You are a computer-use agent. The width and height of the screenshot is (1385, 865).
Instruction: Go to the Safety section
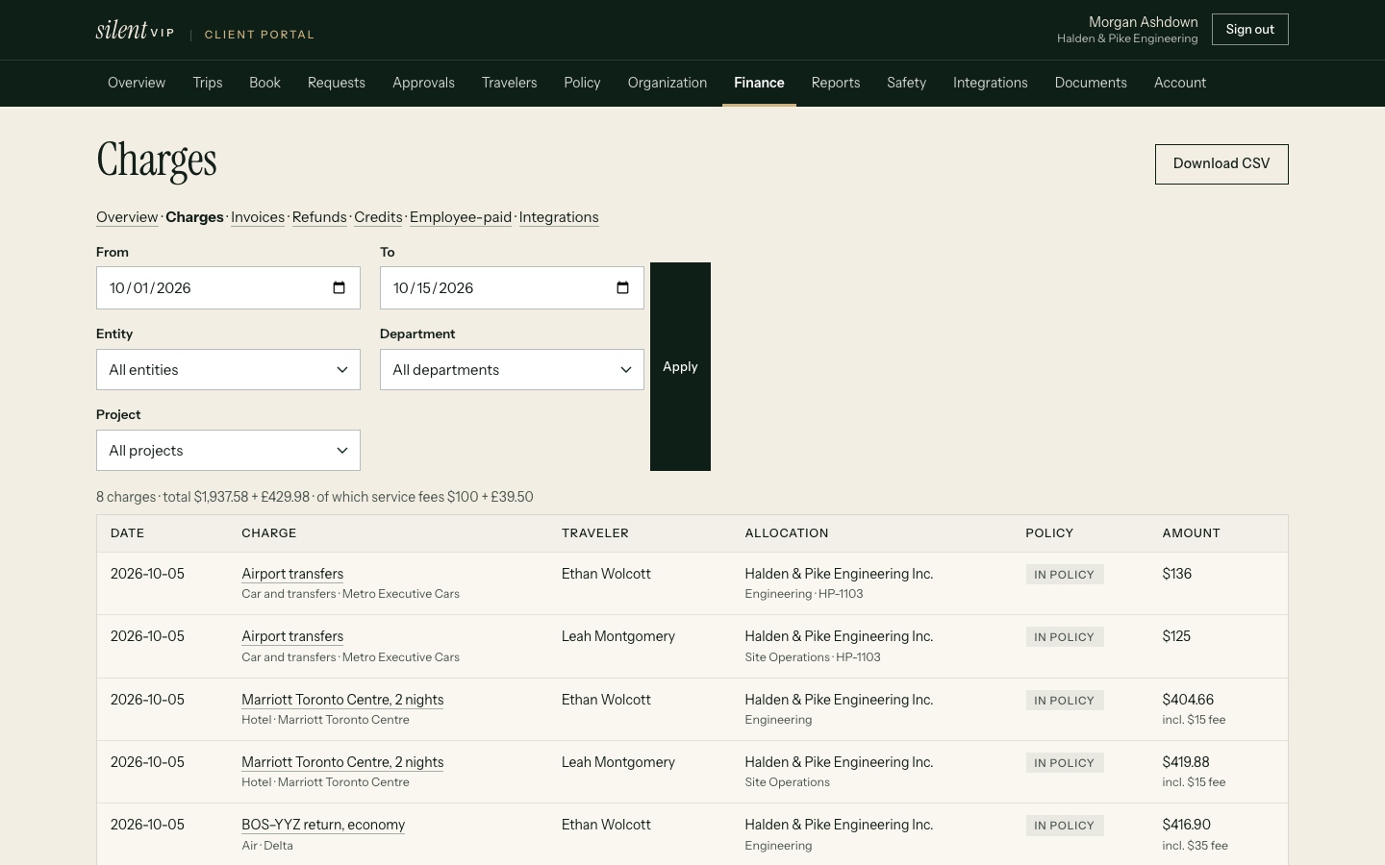(906, 83)
